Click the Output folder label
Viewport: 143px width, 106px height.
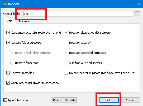tap(12, 14)
